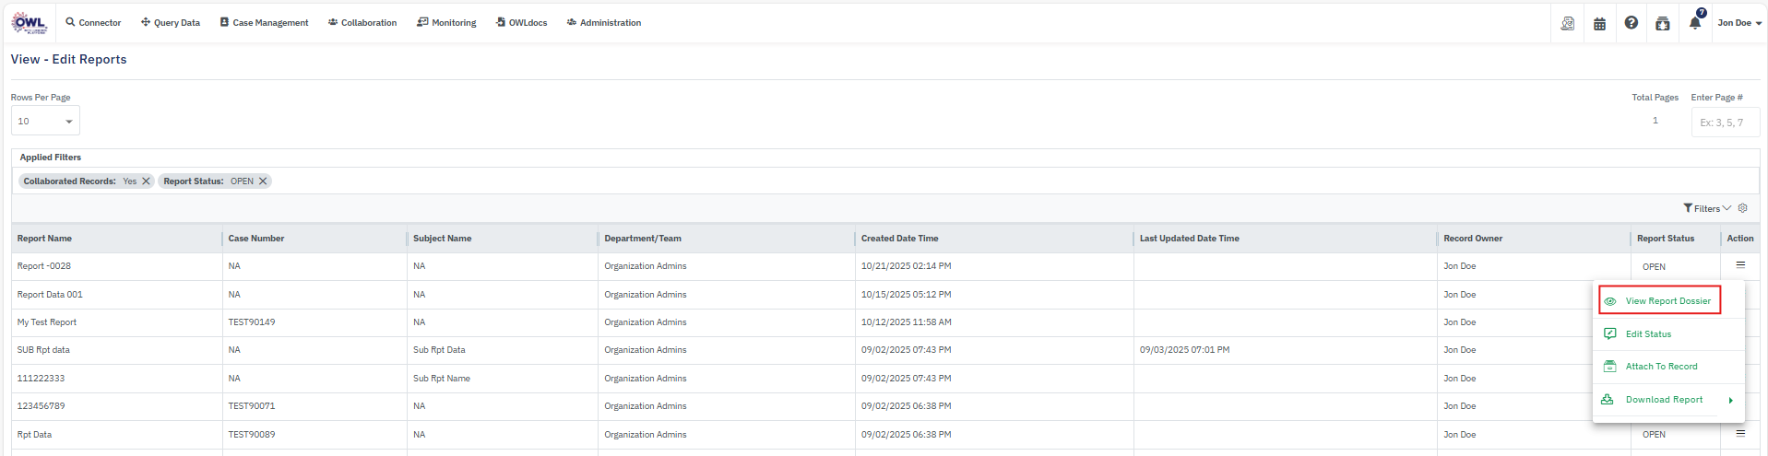Expand the Rows Per Page dropdown

click(45, 121)
